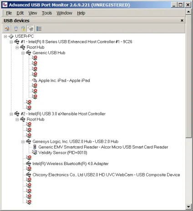Collapse the Generic USB Hub node
The height and width of the screenshot is (211, 193).
(23, 53)
